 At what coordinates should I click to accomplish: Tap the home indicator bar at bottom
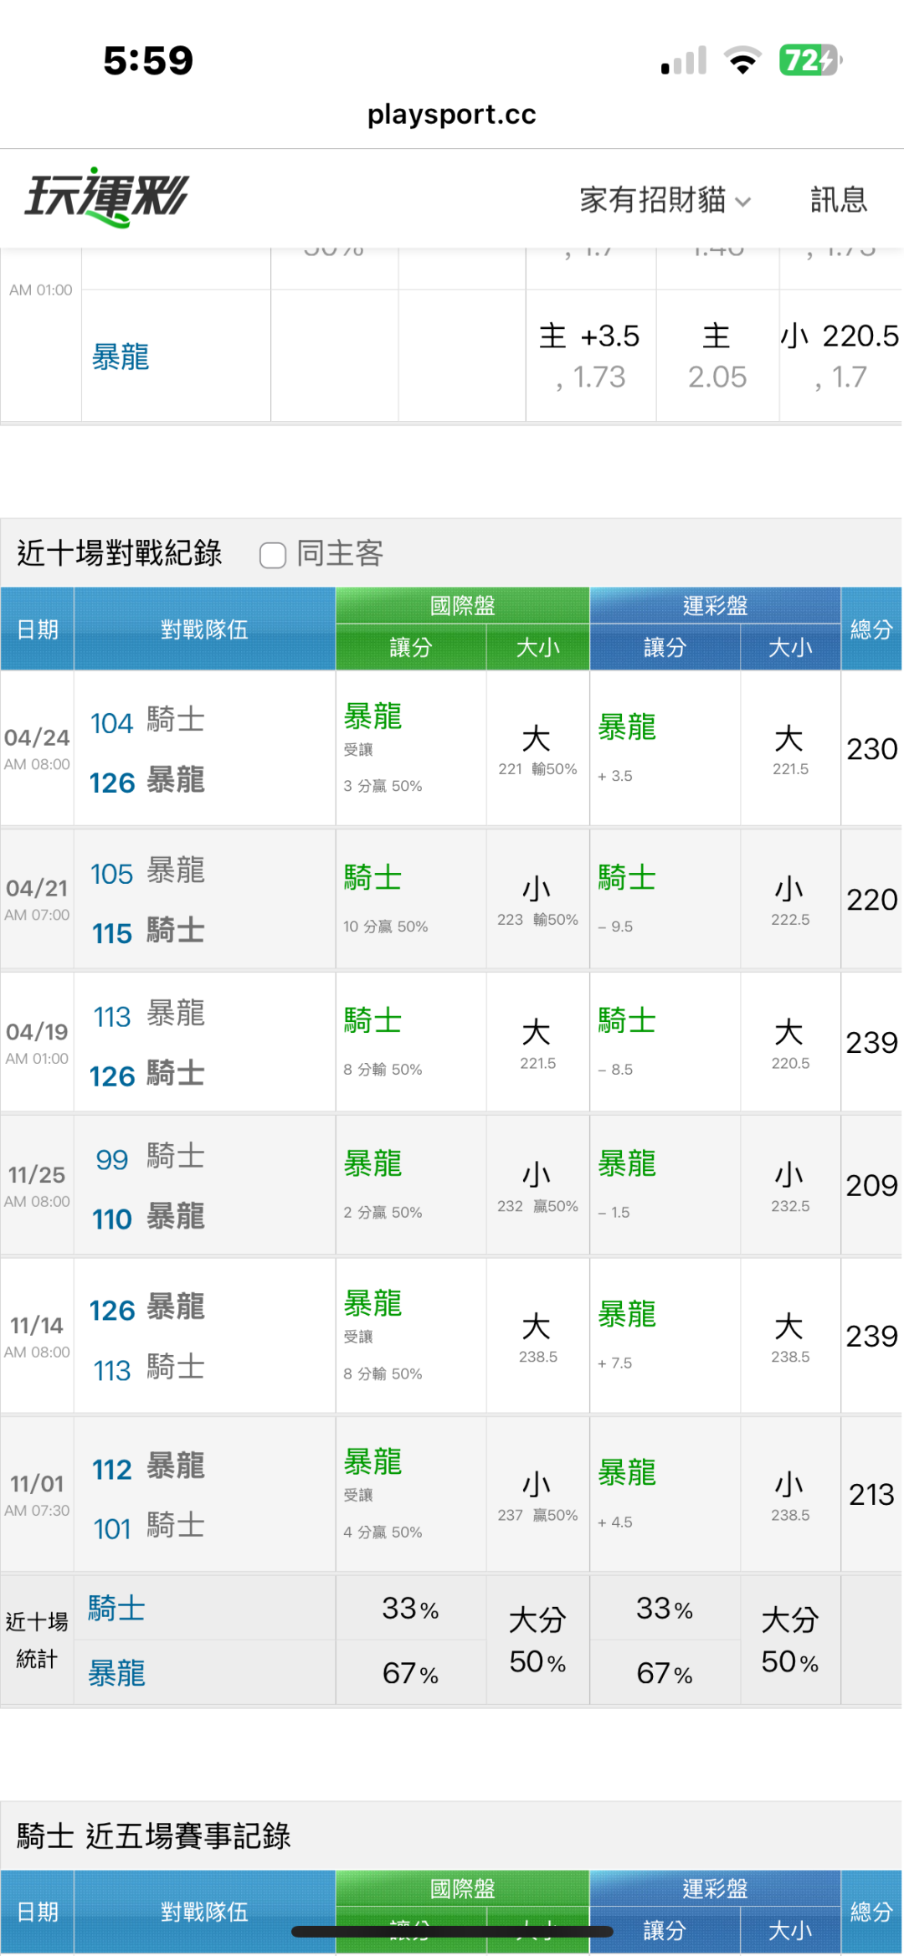[452, 1932]
